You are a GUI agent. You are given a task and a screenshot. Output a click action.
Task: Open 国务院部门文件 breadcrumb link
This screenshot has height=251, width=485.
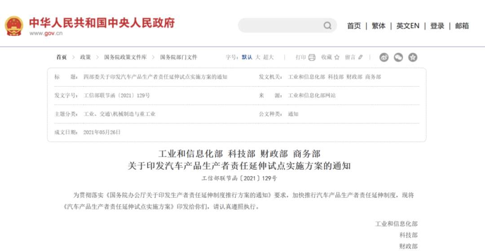click(x=179, y=57)
